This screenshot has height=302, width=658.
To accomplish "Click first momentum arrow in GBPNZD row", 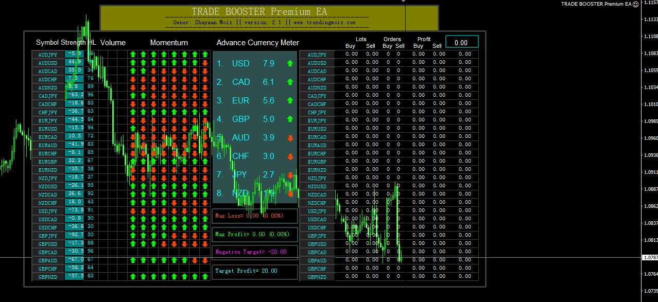I will tap(133, 277).
